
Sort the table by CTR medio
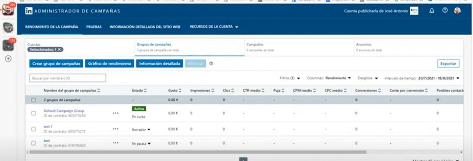click(254, 91)
